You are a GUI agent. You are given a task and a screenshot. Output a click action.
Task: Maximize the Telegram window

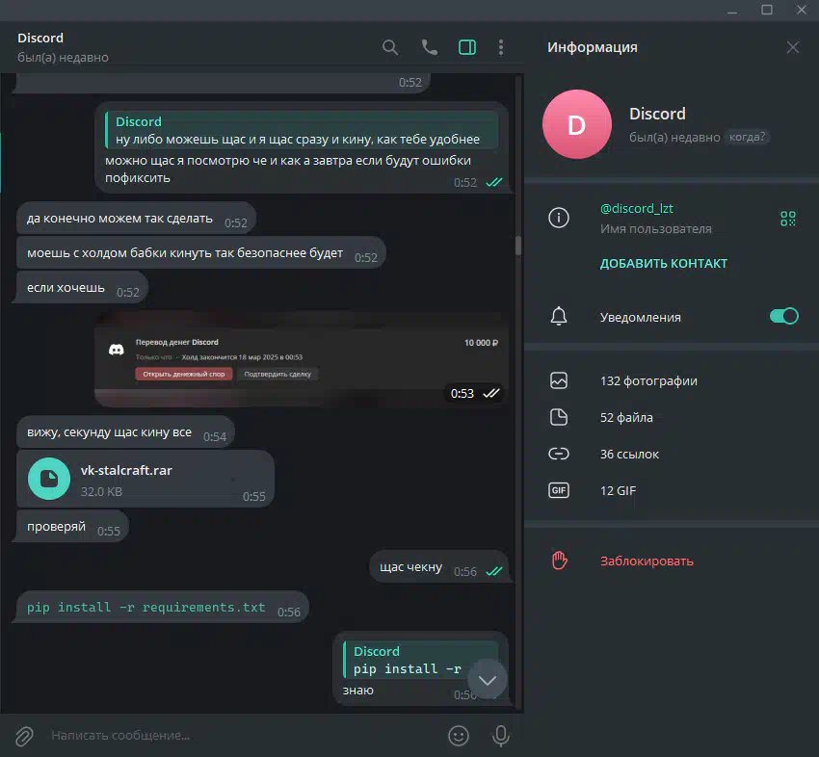766,10
